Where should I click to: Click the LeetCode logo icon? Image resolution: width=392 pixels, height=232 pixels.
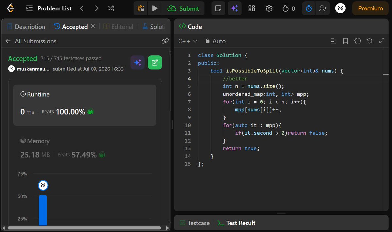tap(10, 8)
